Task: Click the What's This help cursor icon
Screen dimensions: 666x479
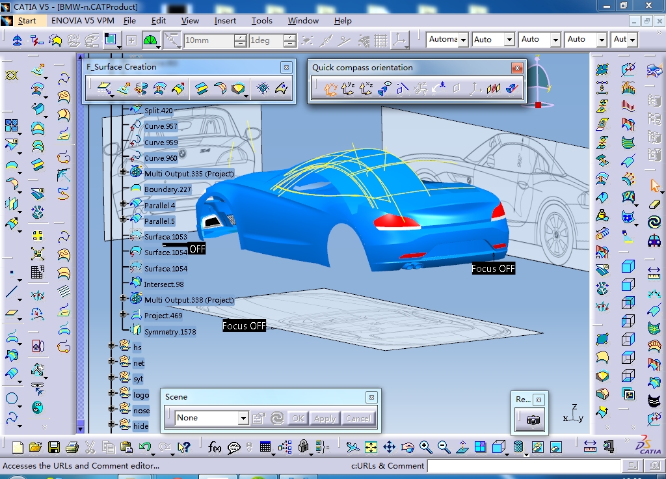Action: point(184,447)
